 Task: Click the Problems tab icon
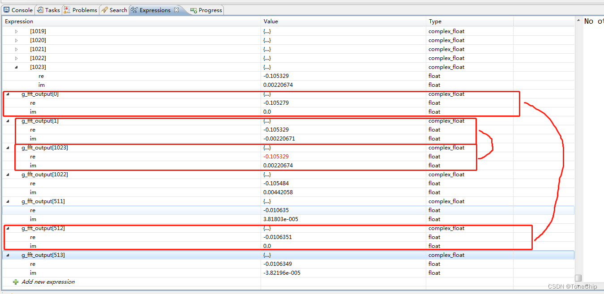[67, 10]
